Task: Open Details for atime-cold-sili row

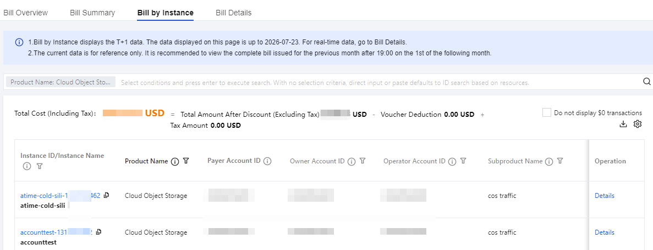Action: pyautogui.click(x=604, y=196)
